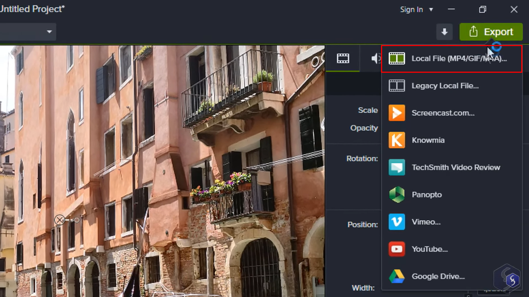The height and width of the screenshot is (297, 529).
Task: Select Panopto export destination
Action: click(x=452, y=195)
